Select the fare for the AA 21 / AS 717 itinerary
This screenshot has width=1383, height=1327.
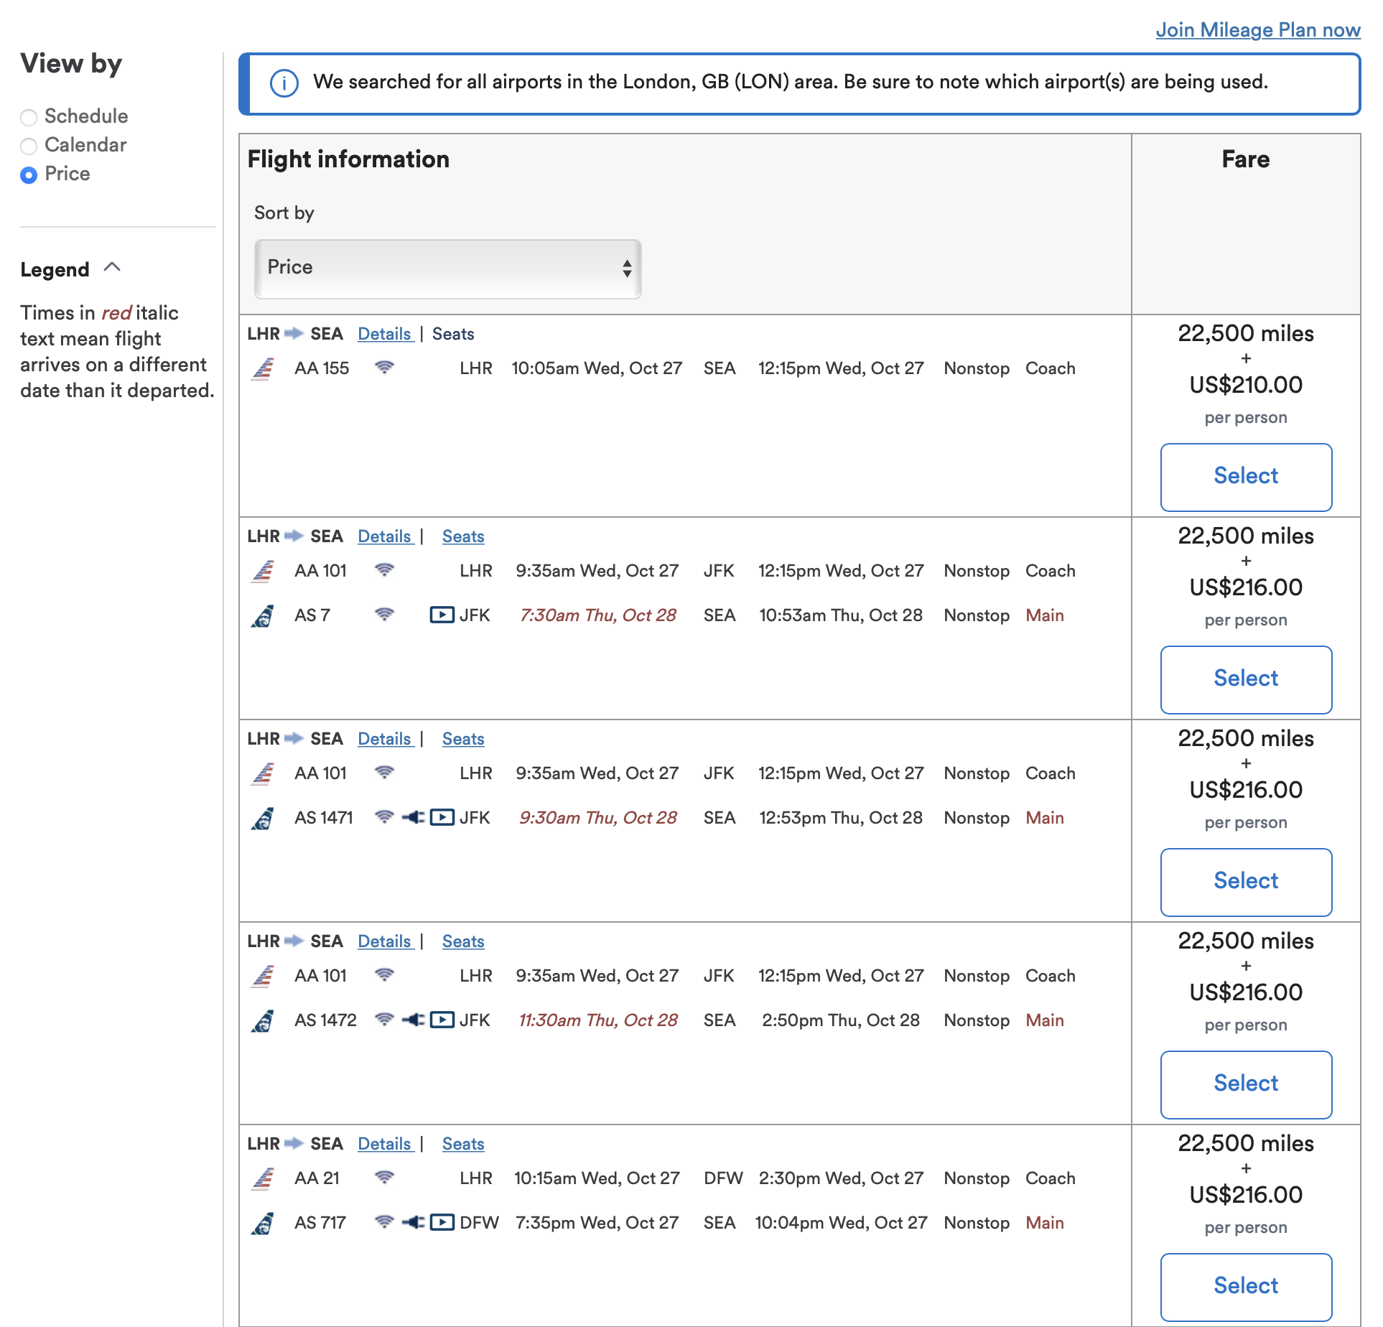click(x=1245, y=1286)
